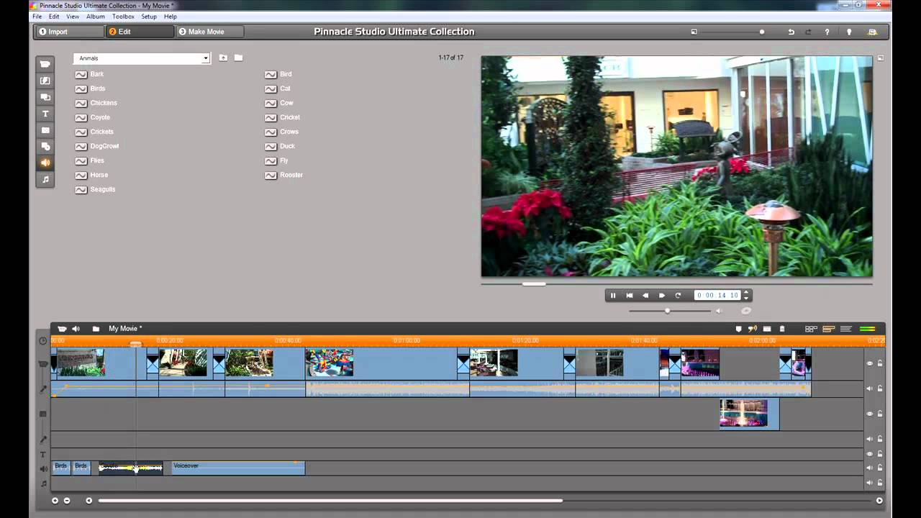The image size is (921, 518).
Task: Open the File menu
Action: 37,16
